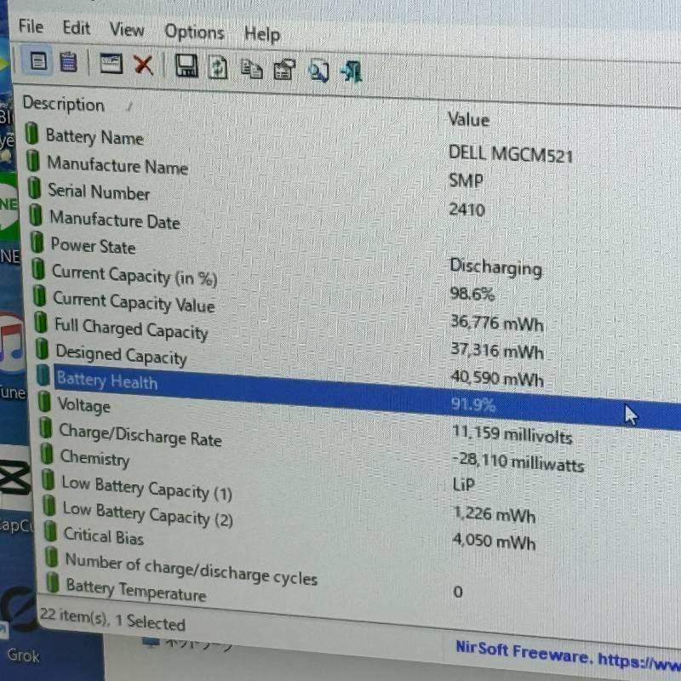Click the Refresh toolbar icon
Viewport: 681px width, 681px height.
(218, 68)
